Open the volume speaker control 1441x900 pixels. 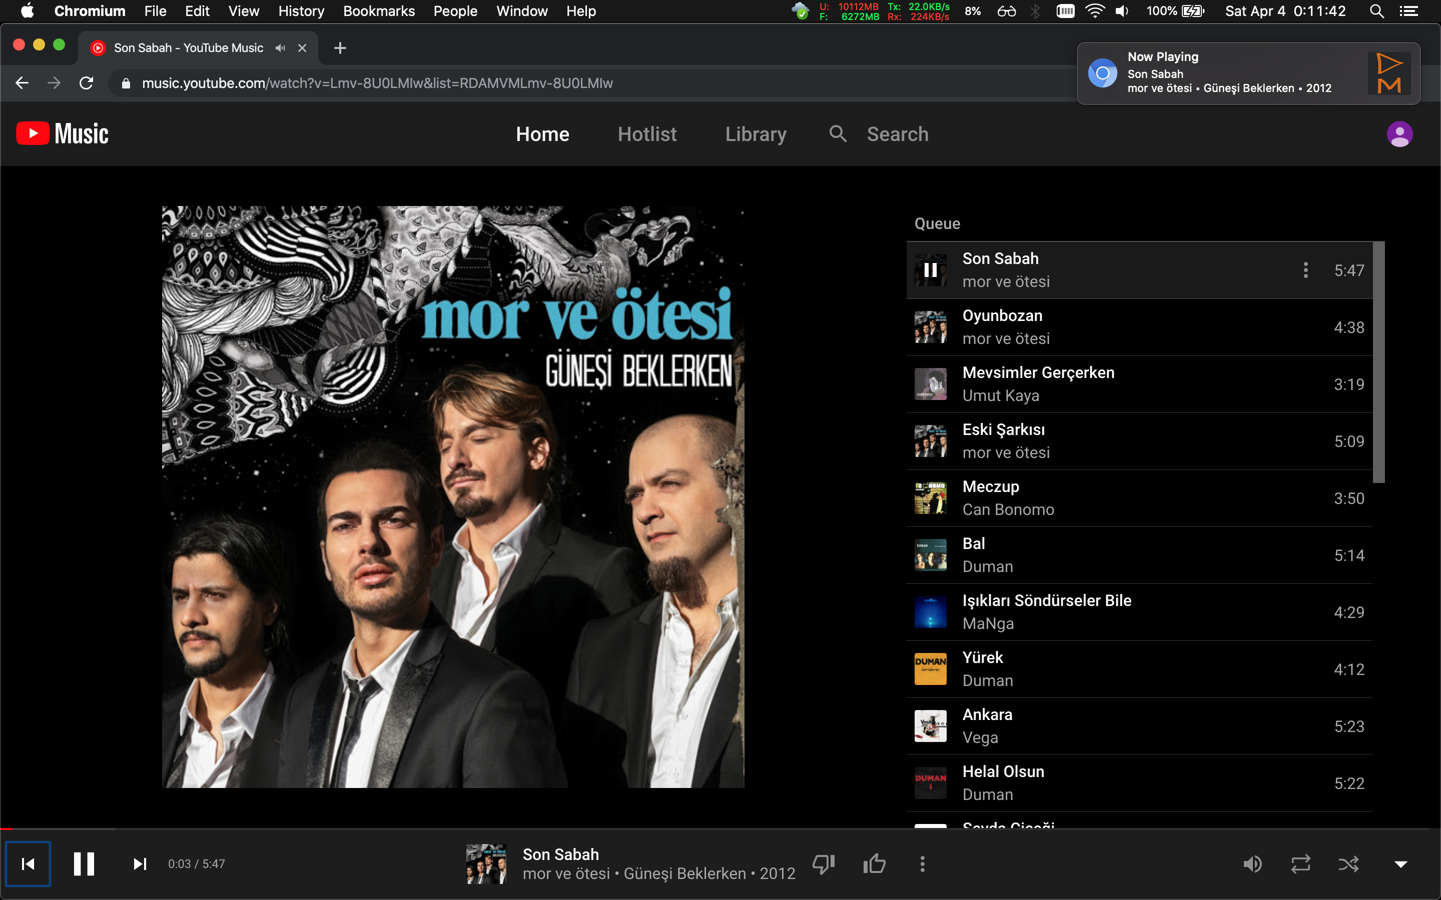1252,863
